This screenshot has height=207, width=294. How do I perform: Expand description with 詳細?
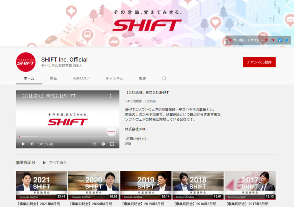(x=128, y=144)
